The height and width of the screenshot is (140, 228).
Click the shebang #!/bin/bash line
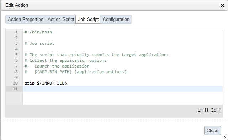(38, 32)
